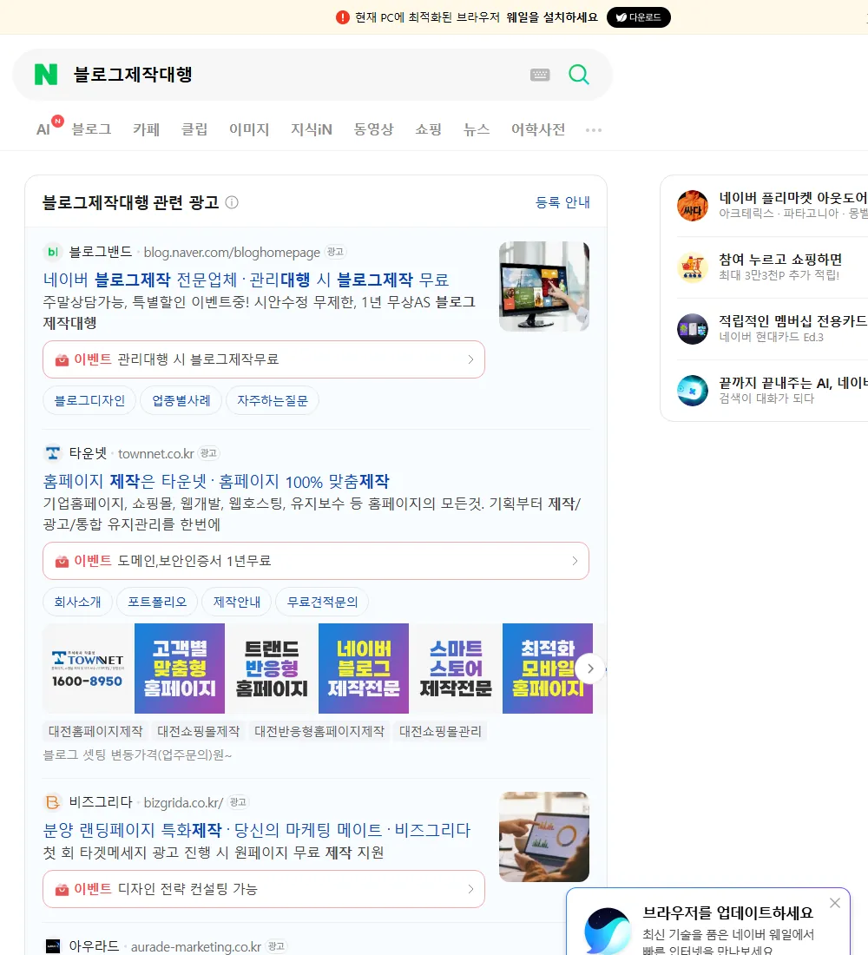This screenshot has width=868, height=955.
Task: Click the 자주하는질문 chip
Action: (273, 400)
